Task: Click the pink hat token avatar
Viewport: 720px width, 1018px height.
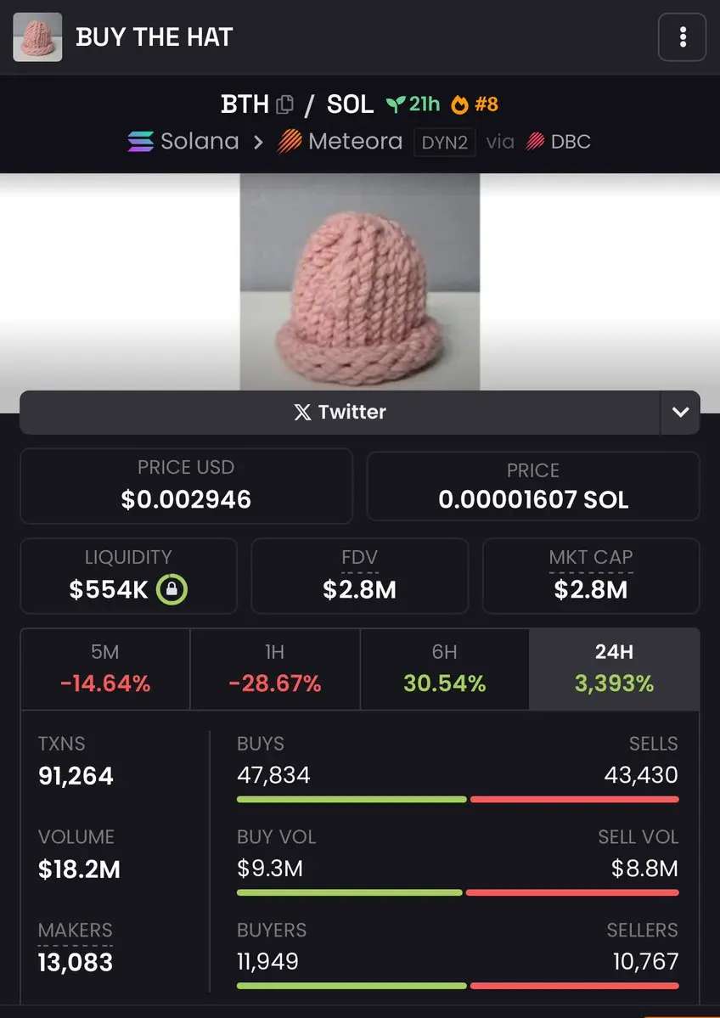Action: 37,37
